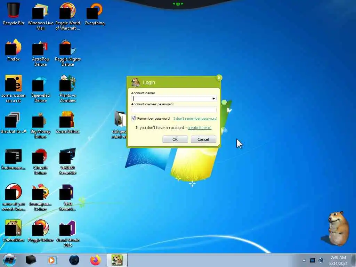Select Big Money Deluxe icon
The width and height of the screenshot is (356, 267).
click(x=40, y=125)
